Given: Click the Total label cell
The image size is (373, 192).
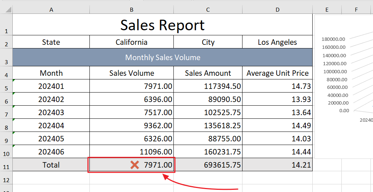Looking at the screenshot, I should 51,165.
